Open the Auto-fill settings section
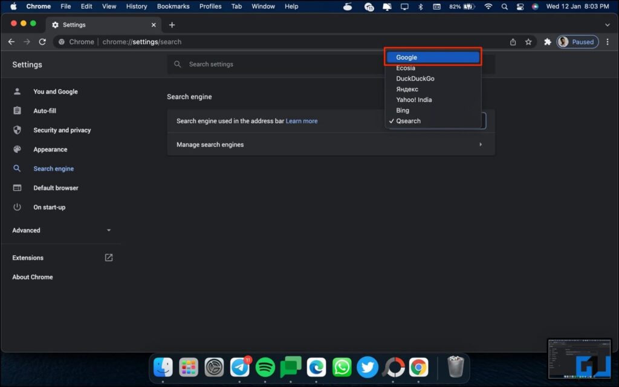The height and width of the screenshot is (387, 619). pos(45,110)
